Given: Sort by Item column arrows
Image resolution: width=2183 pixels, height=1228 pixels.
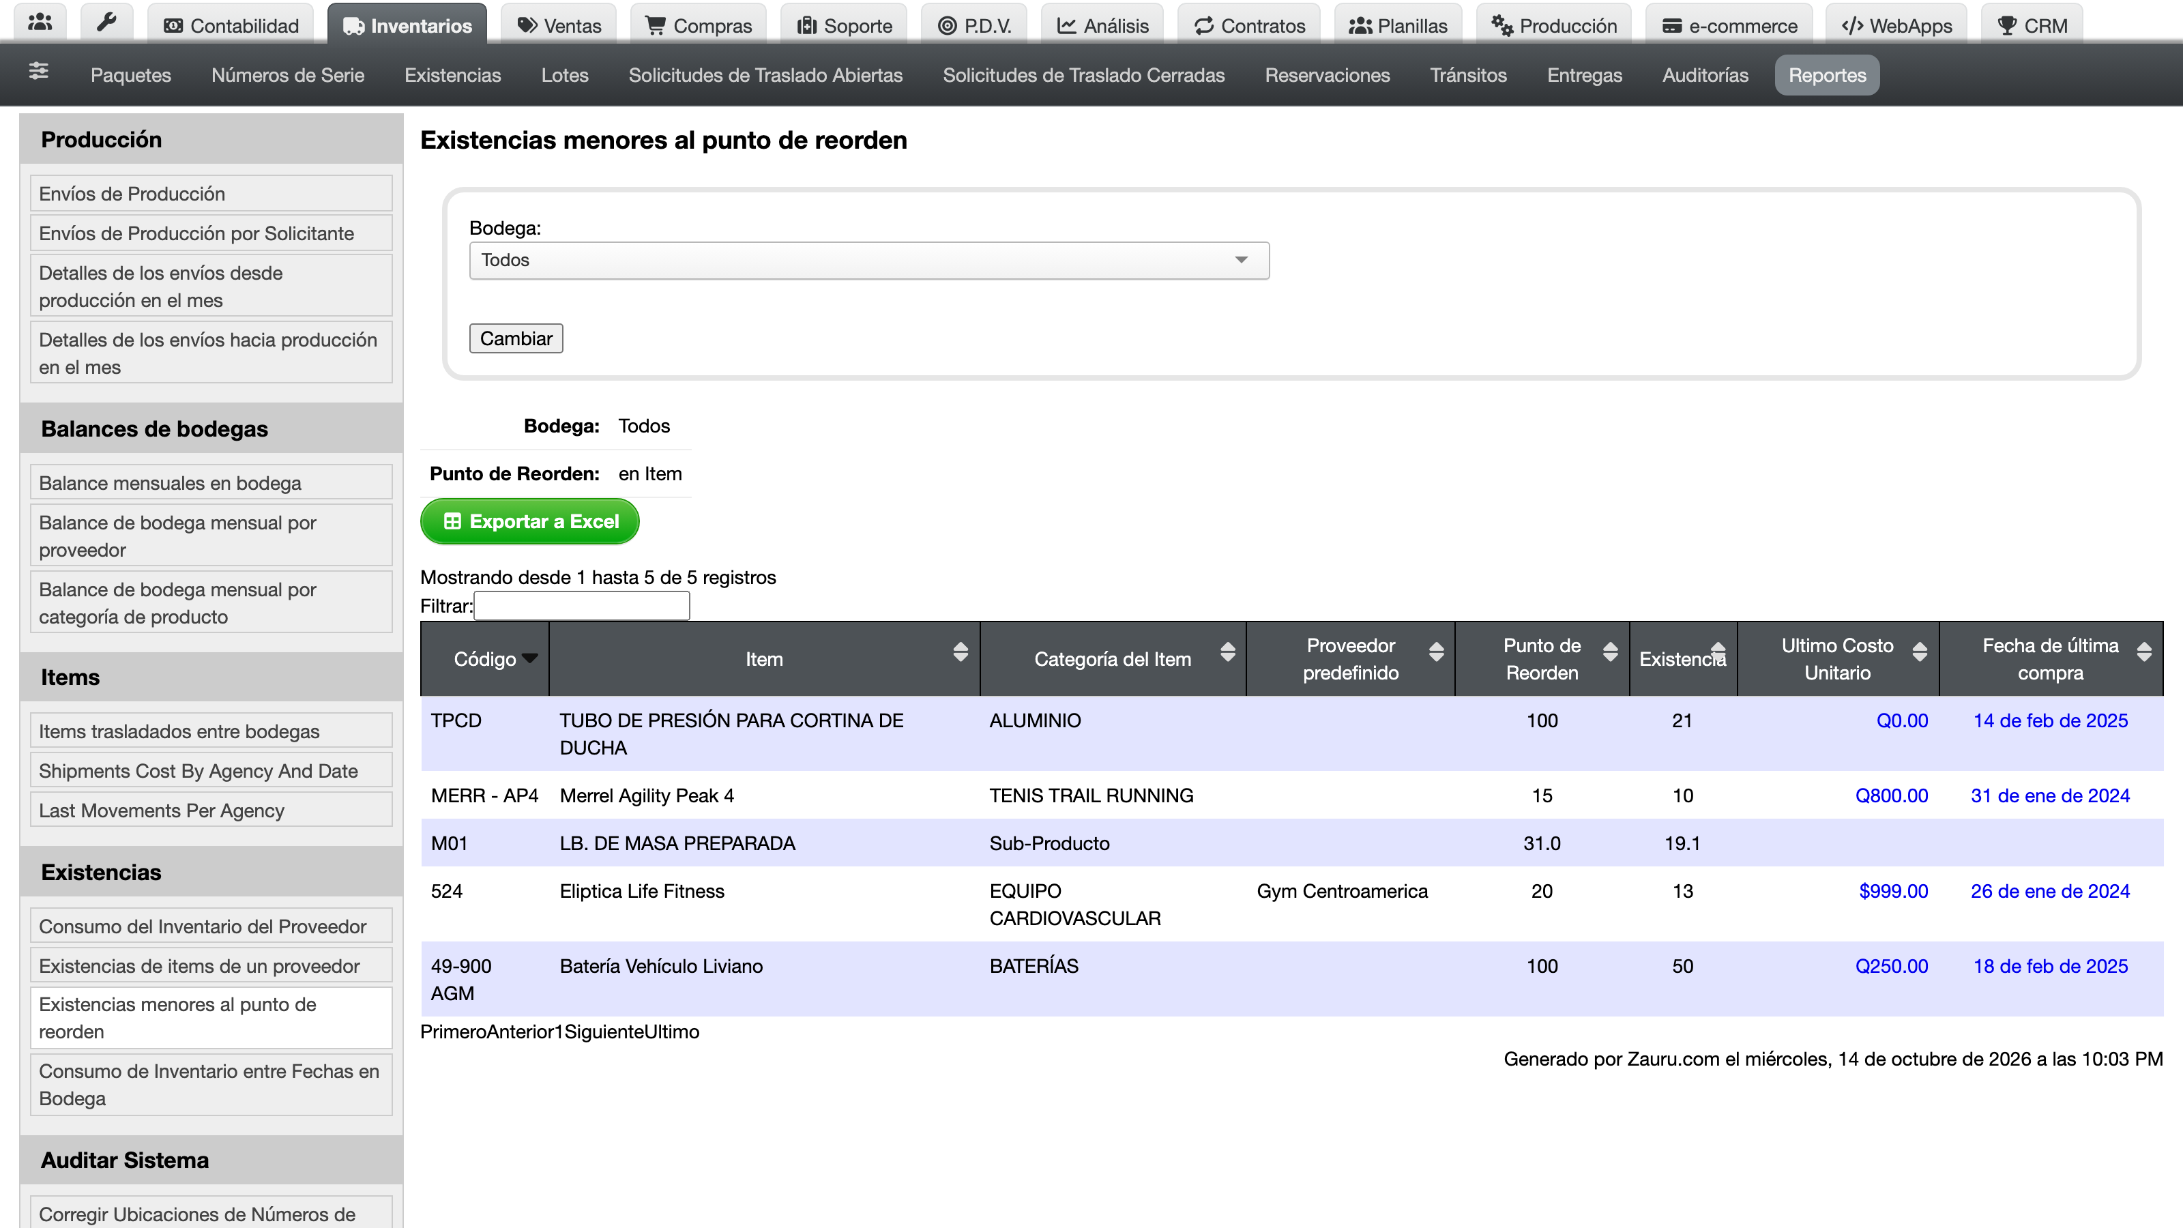Looking at the screenshot, I should 960,652.
